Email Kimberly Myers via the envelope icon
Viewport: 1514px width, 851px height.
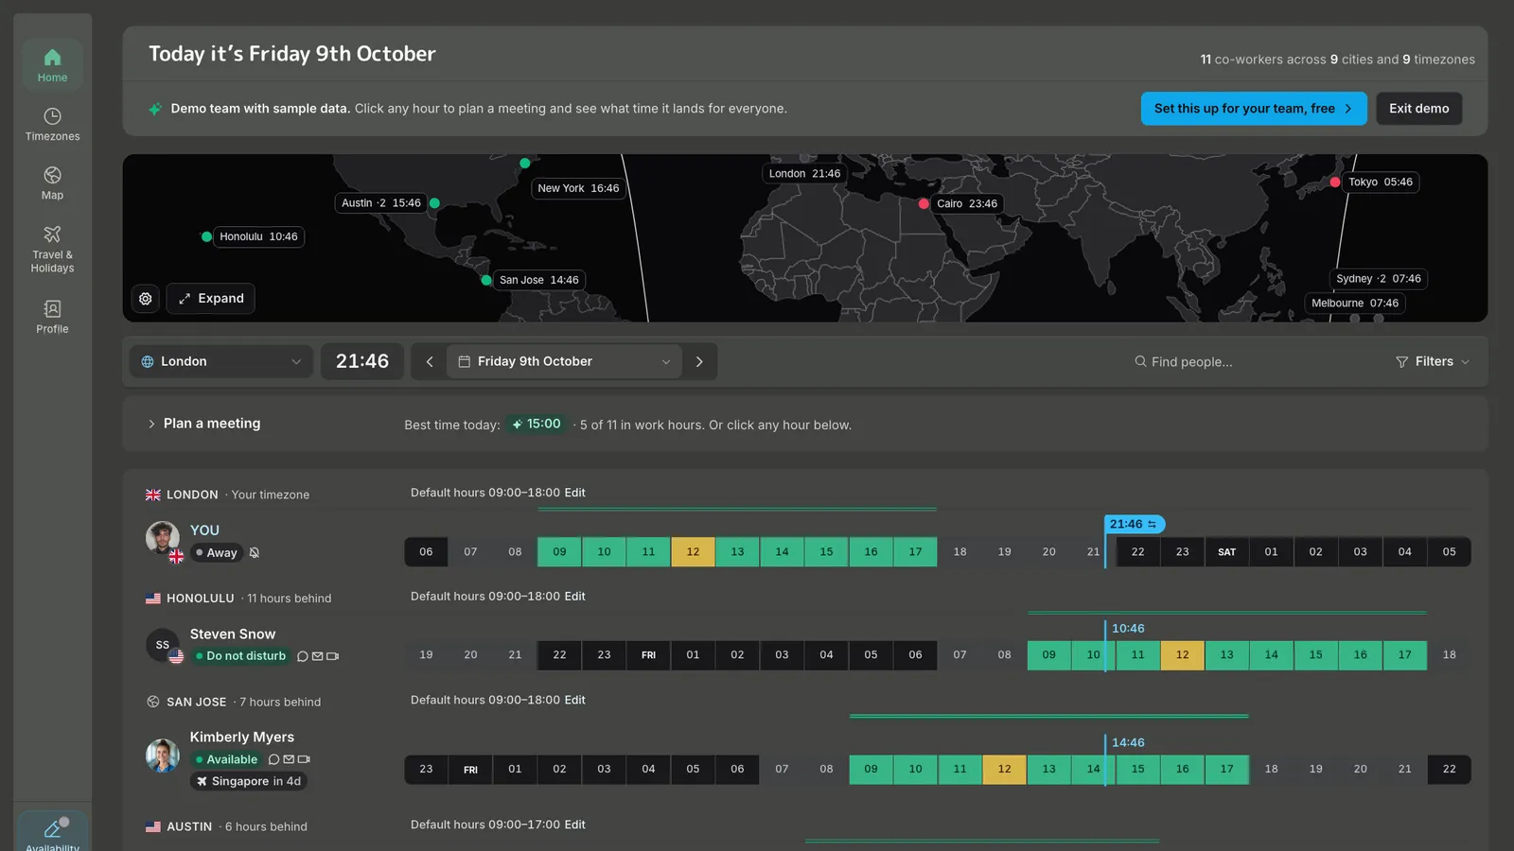tap(289, 759)
